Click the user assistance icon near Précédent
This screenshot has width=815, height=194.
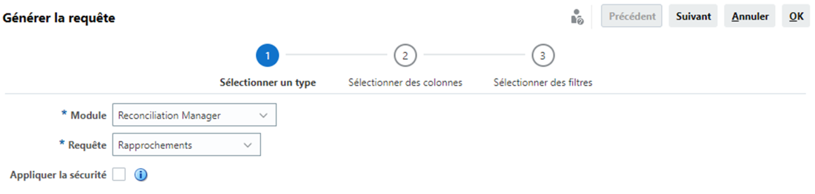pyautogui.click(x=577, y=17)
